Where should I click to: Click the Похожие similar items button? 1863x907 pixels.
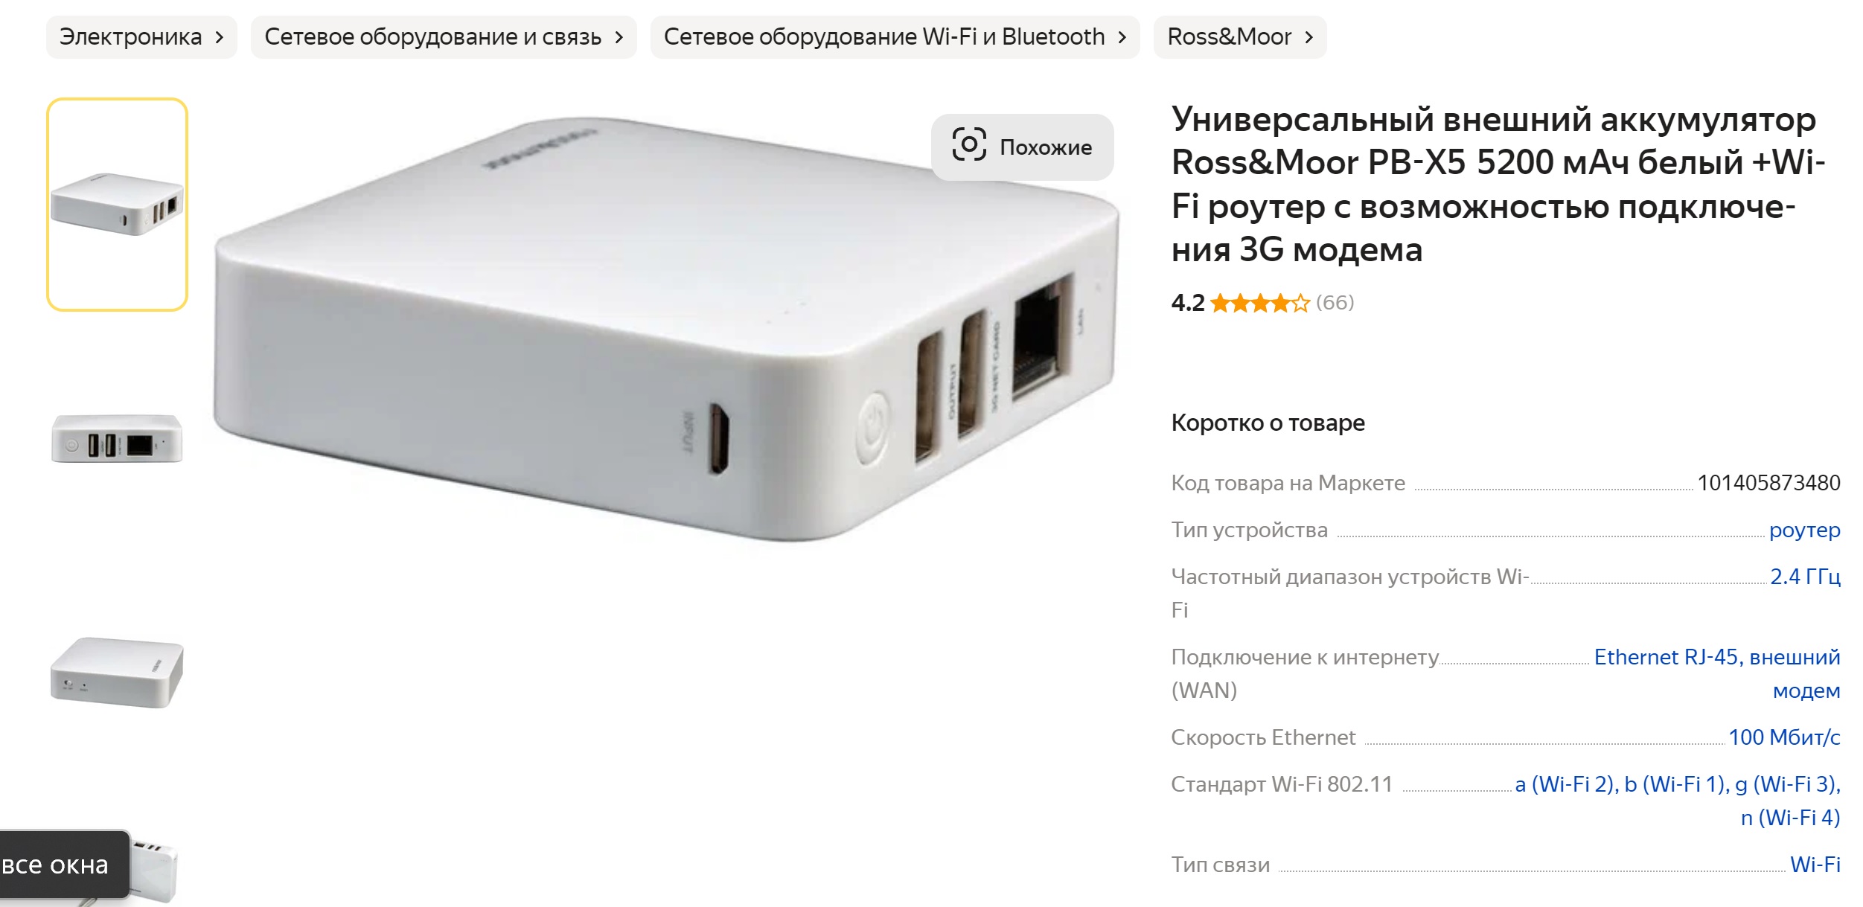click(x=1022, y=147)
